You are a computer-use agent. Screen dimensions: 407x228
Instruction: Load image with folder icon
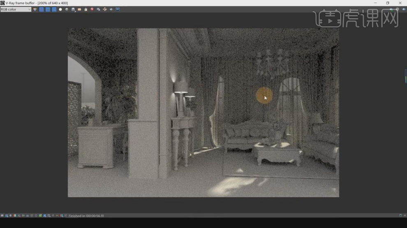coord(79,9)
